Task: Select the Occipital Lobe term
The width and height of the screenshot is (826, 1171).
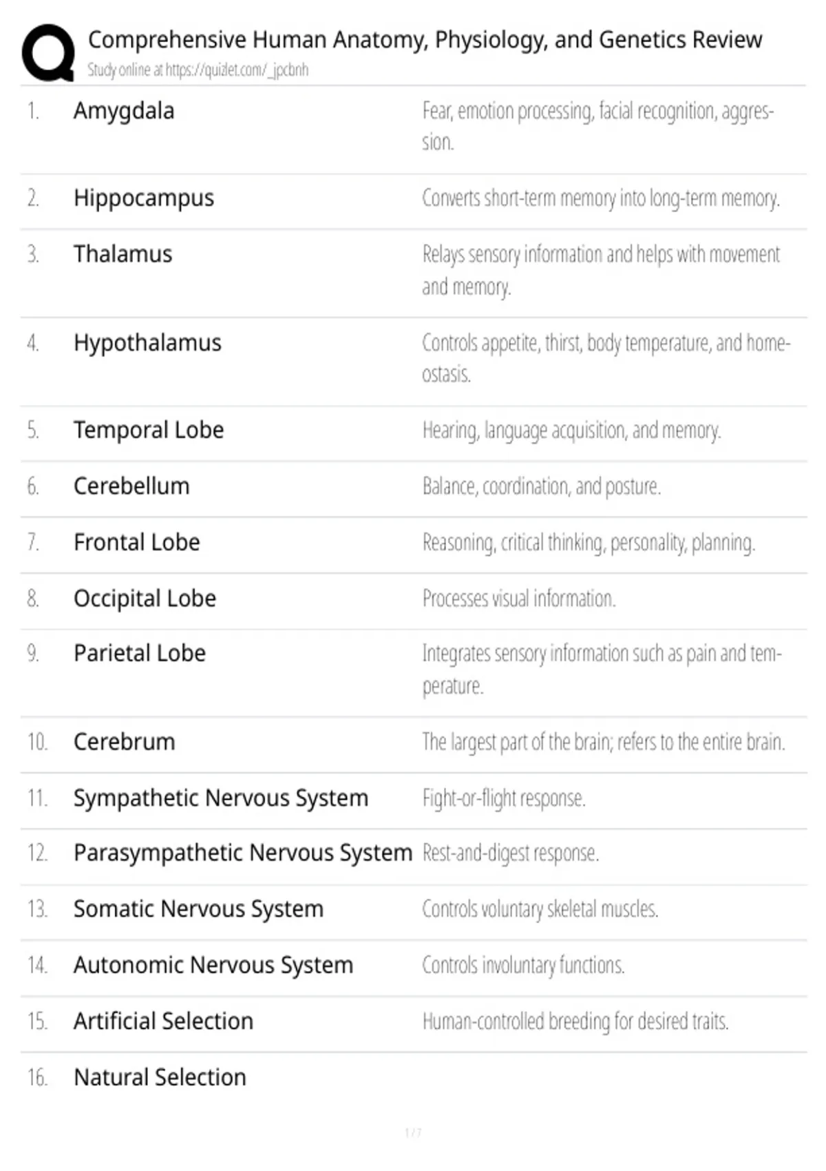Action: 145,599
